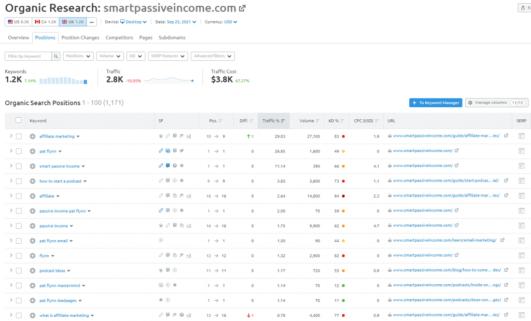This screenshot has height=321, width=531.
Task: Select the CA 1.2K database button
Action: click(46, 22)
